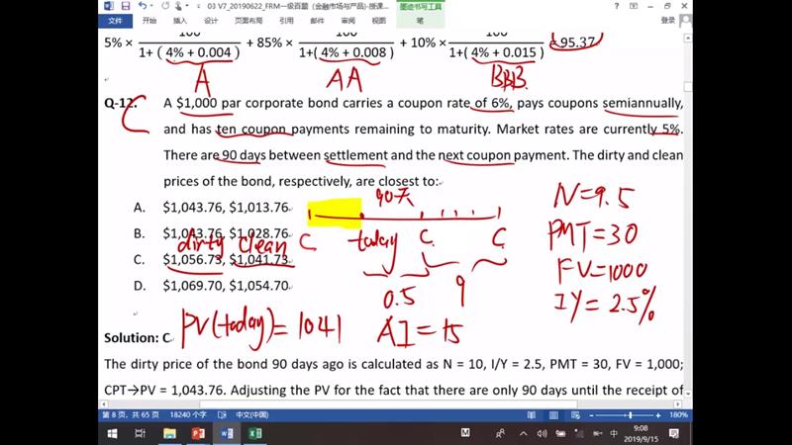Switch to the 插入 (Insert) ribbon tab

click(x=180, y=21)
